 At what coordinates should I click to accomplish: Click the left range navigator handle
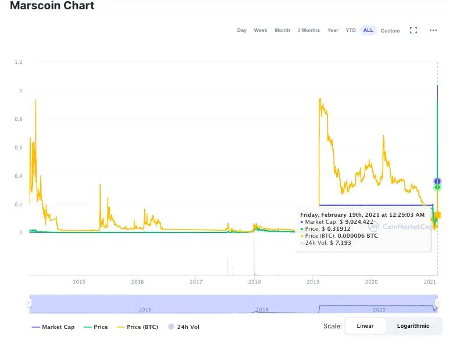click(30, 303)
